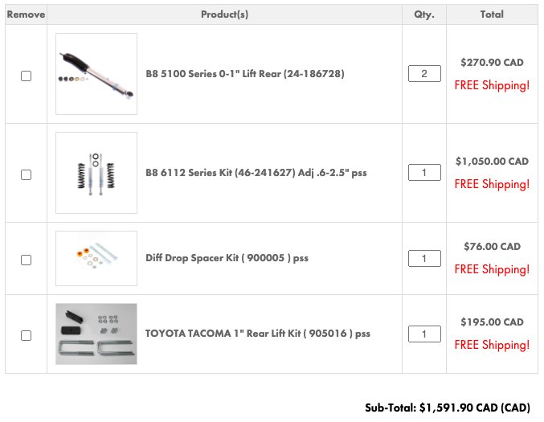The height and width of the screenshot is (422, 544).
Task: Mark Toyota Tacoma Rear Lift Kit for removal
Action: [26, 335]
